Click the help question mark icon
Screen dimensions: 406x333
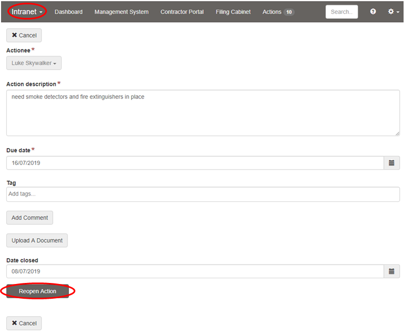(373, 12)
